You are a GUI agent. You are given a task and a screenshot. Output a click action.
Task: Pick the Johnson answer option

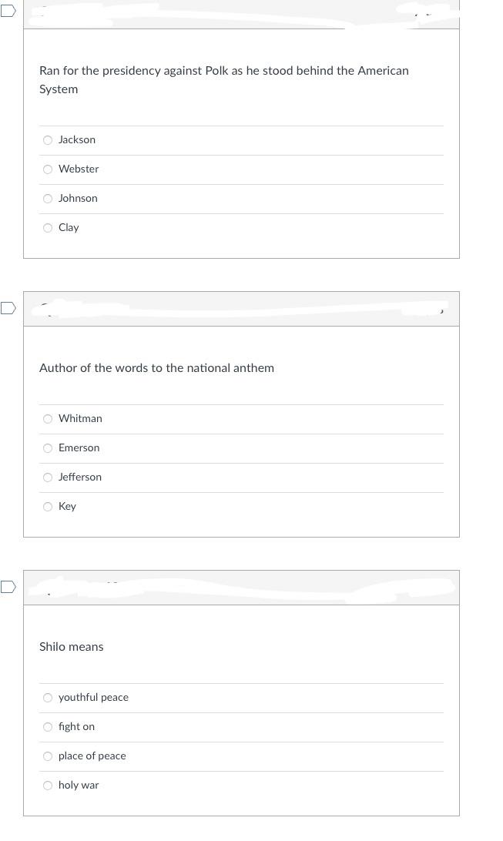pyautogui.click(x=48, y=199)
